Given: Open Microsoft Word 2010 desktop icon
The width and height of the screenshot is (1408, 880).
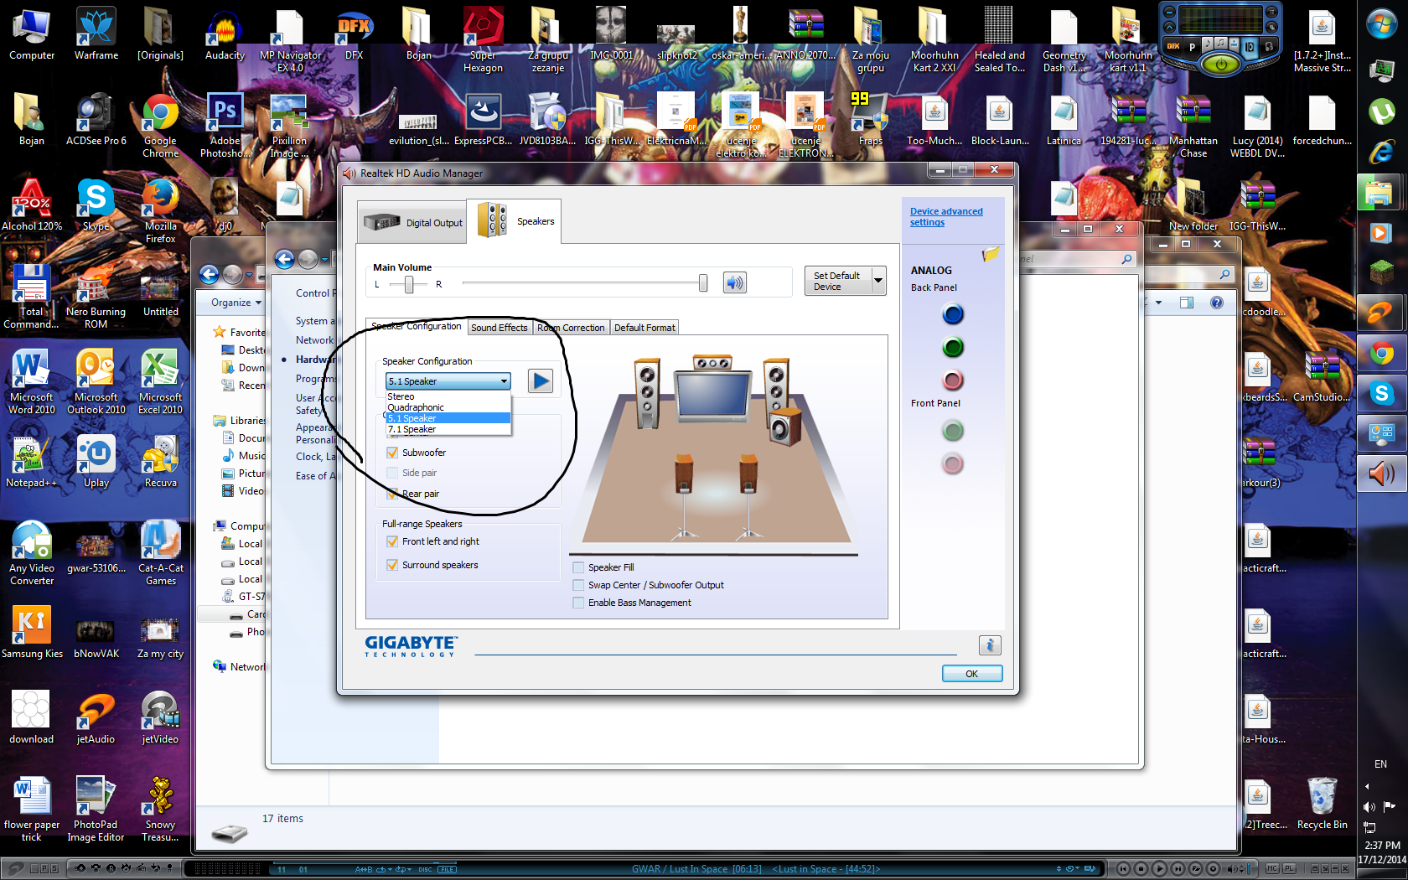Looking at the screenshot, I should tap(31, 382).
